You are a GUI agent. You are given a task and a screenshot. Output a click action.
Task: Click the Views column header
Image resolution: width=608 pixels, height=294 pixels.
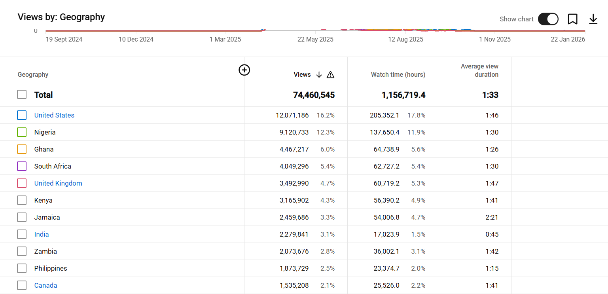(x=302, y=74)
